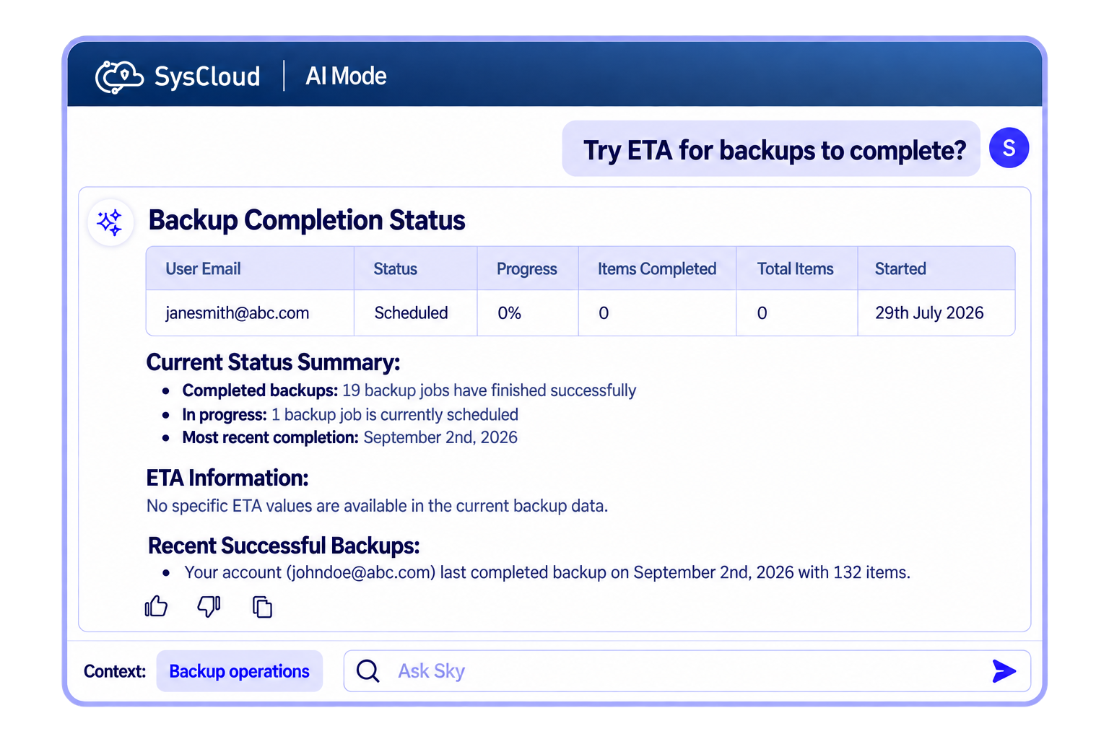Send the message with the arrow icon

[1004, 671]
